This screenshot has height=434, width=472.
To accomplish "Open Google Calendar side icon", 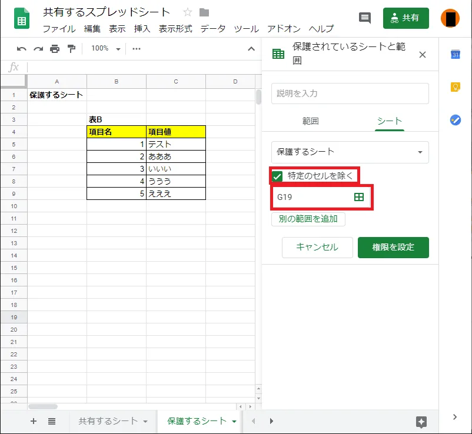I will (x=455, y=55).
